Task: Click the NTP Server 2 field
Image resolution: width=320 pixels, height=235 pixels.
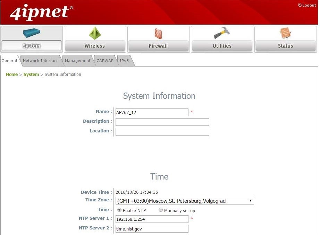Action: [x=152, y=229]
